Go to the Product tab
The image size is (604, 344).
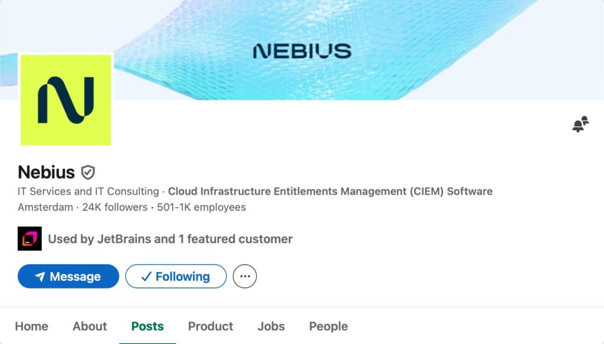(x=211, y=326)
